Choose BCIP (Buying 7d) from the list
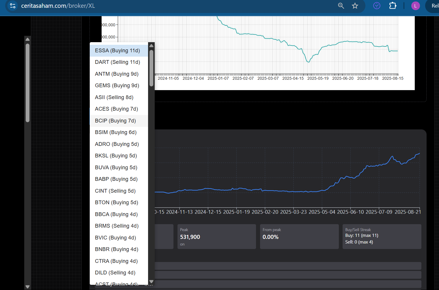 (x=119, y=121)
